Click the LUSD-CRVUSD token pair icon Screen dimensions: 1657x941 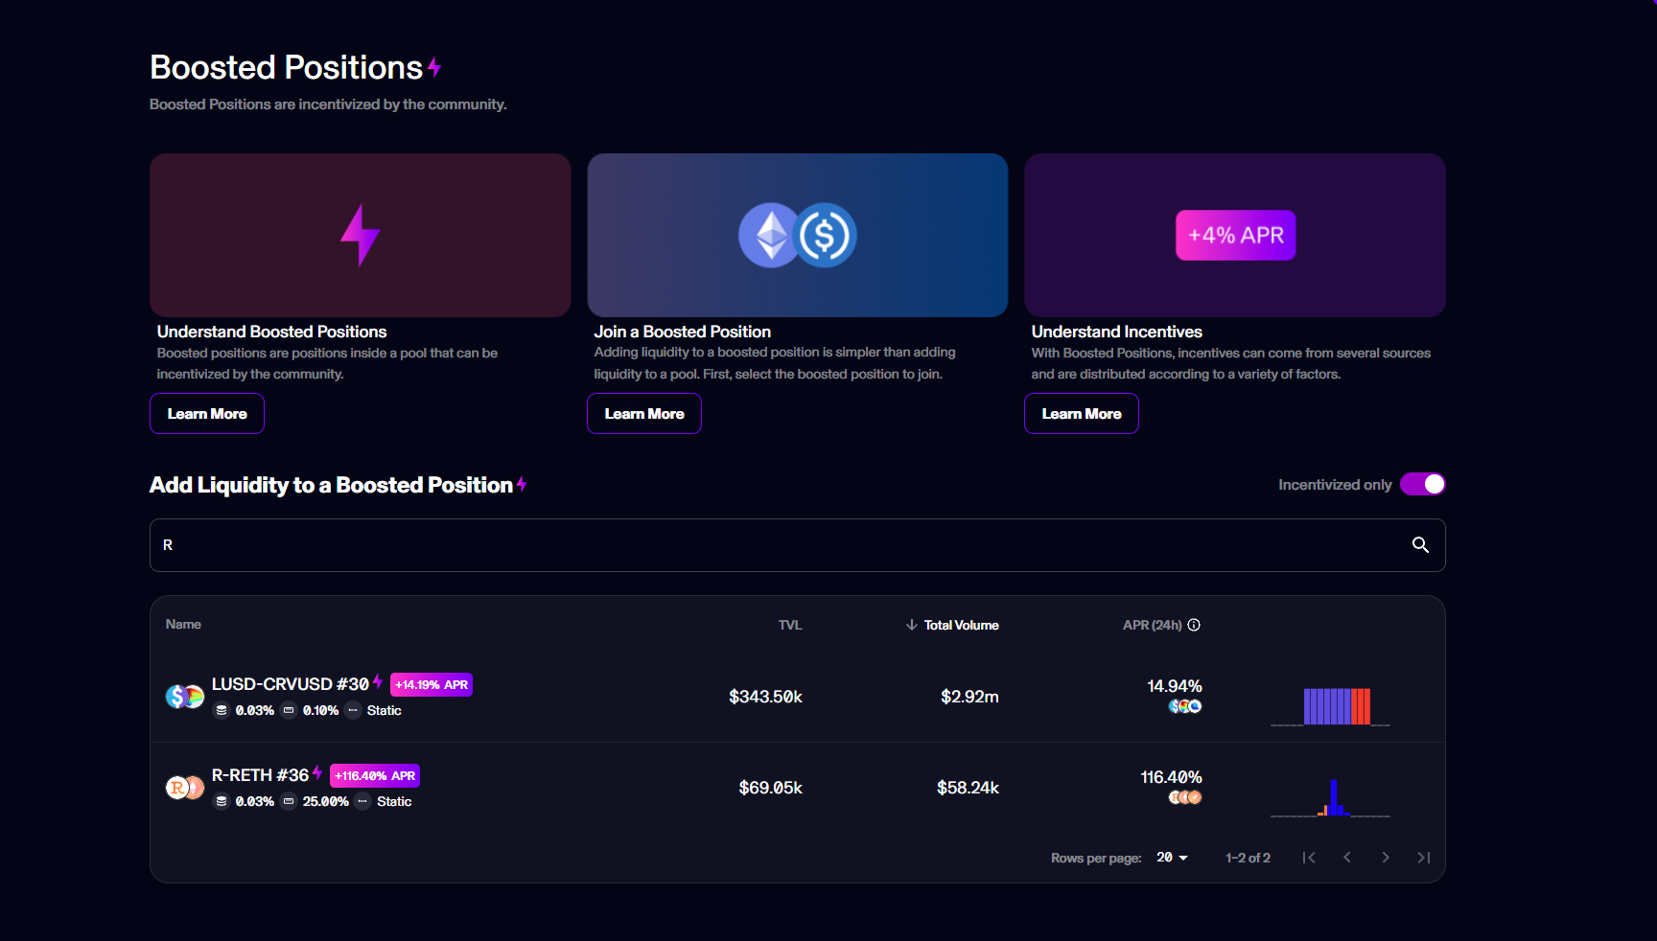[184, 697]
